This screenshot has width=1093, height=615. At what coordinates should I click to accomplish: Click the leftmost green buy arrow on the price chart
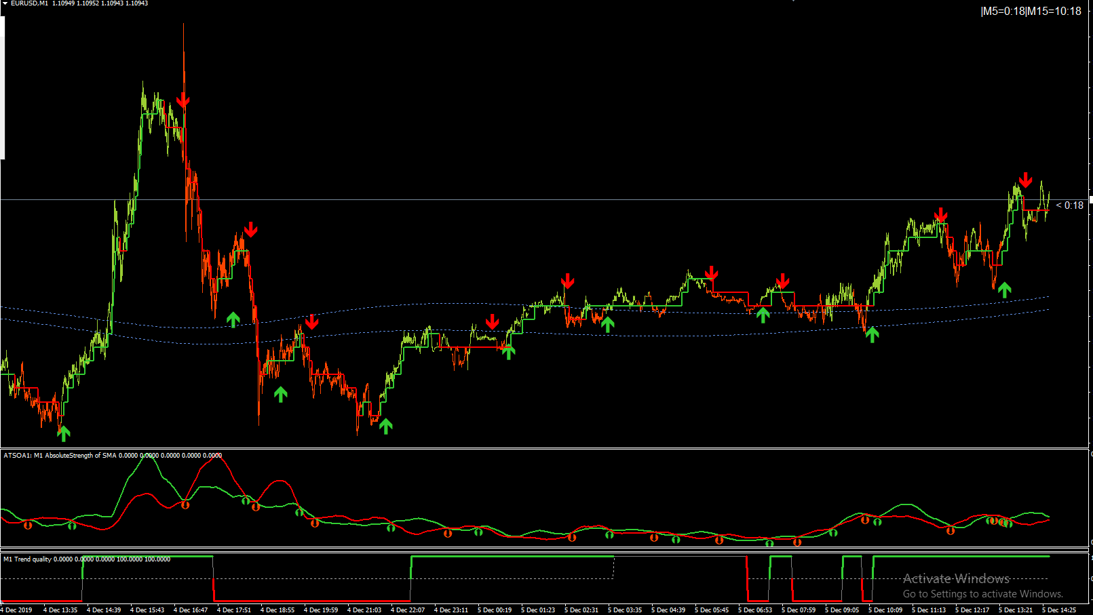coord(64,433)
